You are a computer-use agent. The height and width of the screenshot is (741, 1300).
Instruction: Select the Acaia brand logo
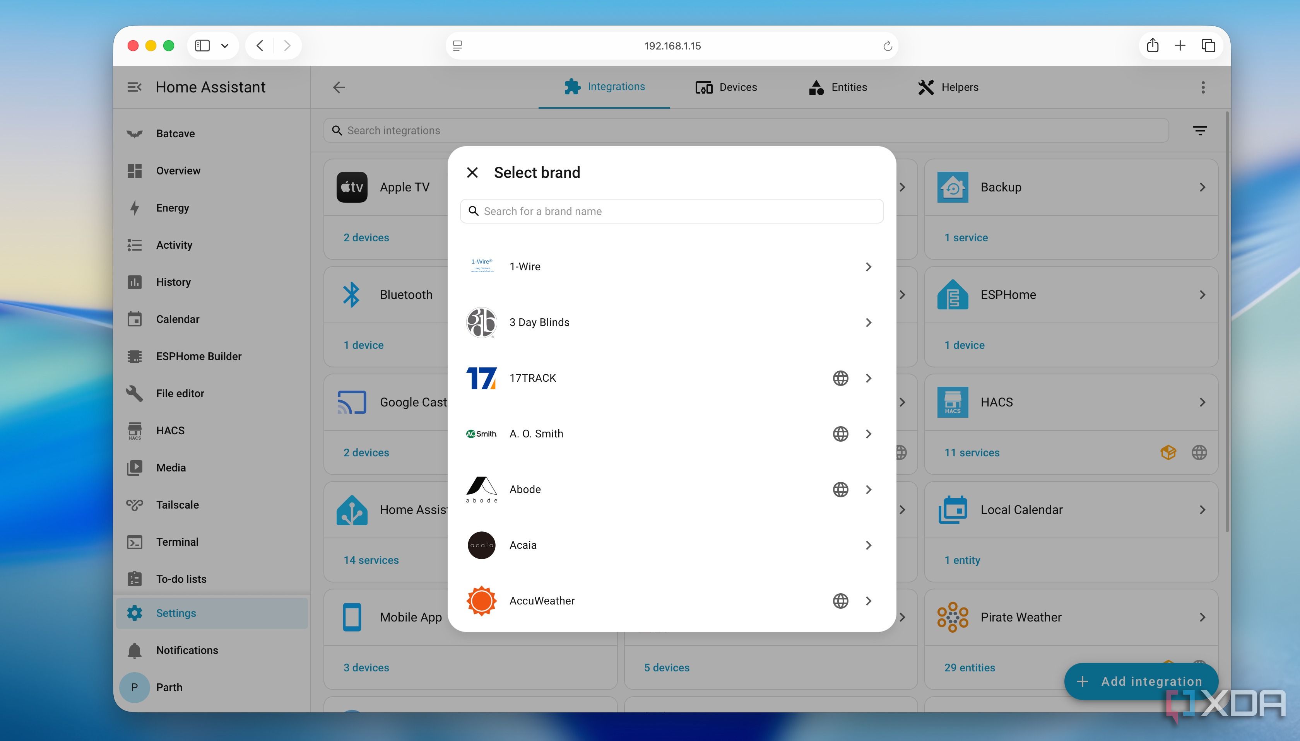pos(481,545)
